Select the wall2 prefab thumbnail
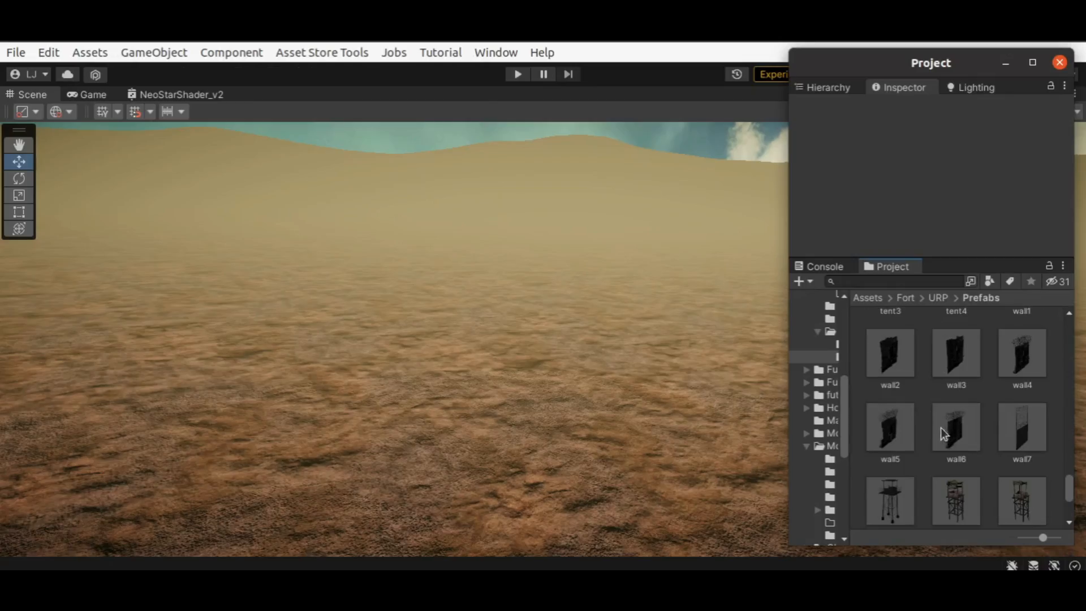 coord(890,353)
